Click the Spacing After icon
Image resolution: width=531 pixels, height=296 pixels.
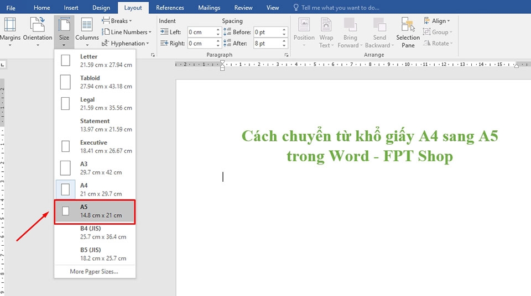point(227,43)
